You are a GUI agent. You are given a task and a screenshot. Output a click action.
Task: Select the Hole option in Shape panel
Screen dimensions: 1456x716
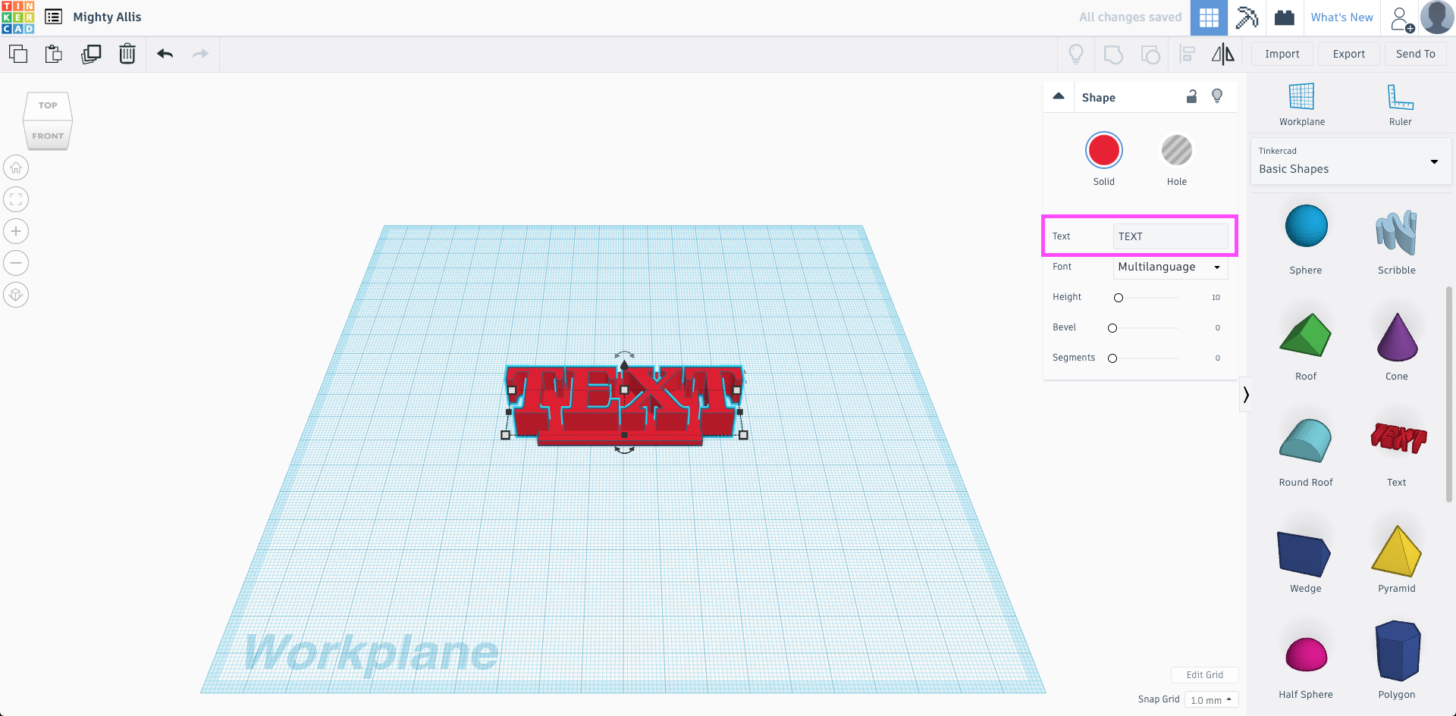pos(1176,150)
